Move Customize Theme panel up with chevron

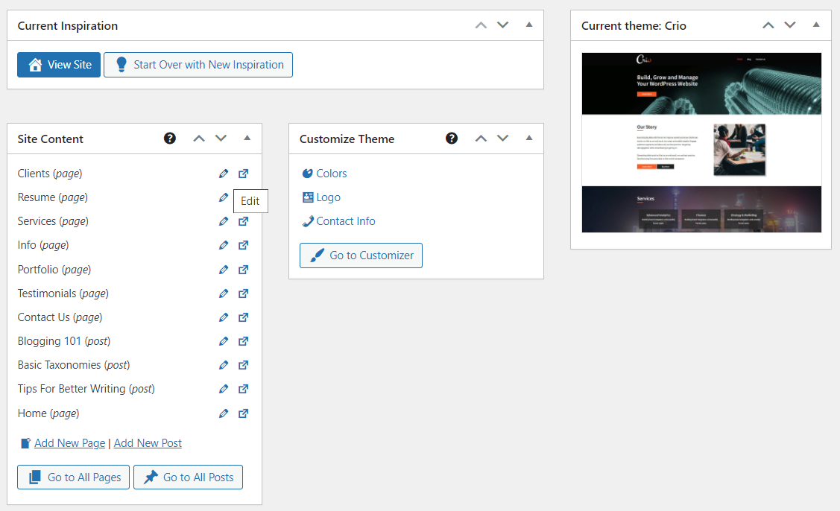481,137
